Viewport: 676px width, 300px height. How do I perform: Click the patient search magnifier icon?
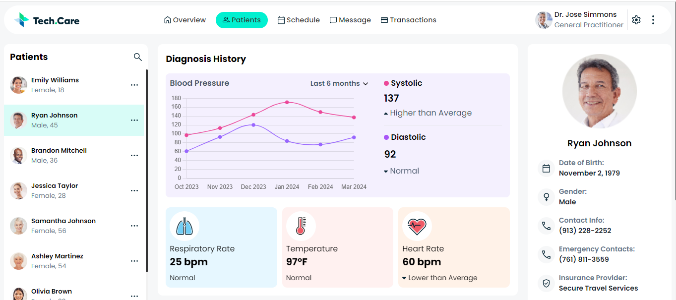click(138, 57)
